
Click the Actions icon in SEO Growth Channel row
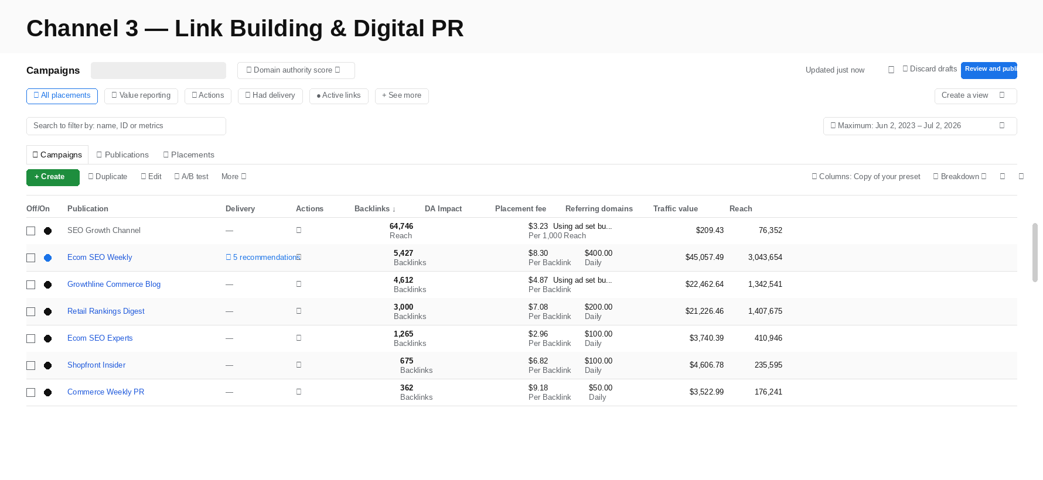click(x=299, y=231)
